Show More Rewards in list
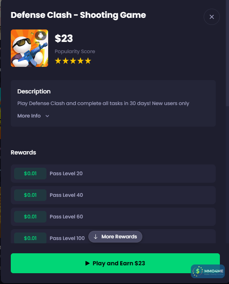The width and height of the screenshot is (229, 284). (x=115, y=237)
